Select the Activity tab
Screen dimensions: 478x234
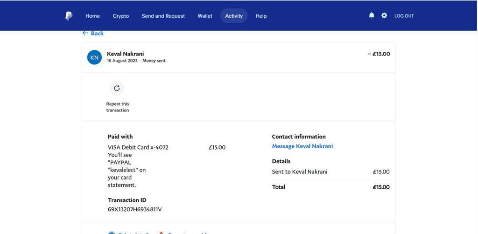pyautogui.click(x=234, y=16)
